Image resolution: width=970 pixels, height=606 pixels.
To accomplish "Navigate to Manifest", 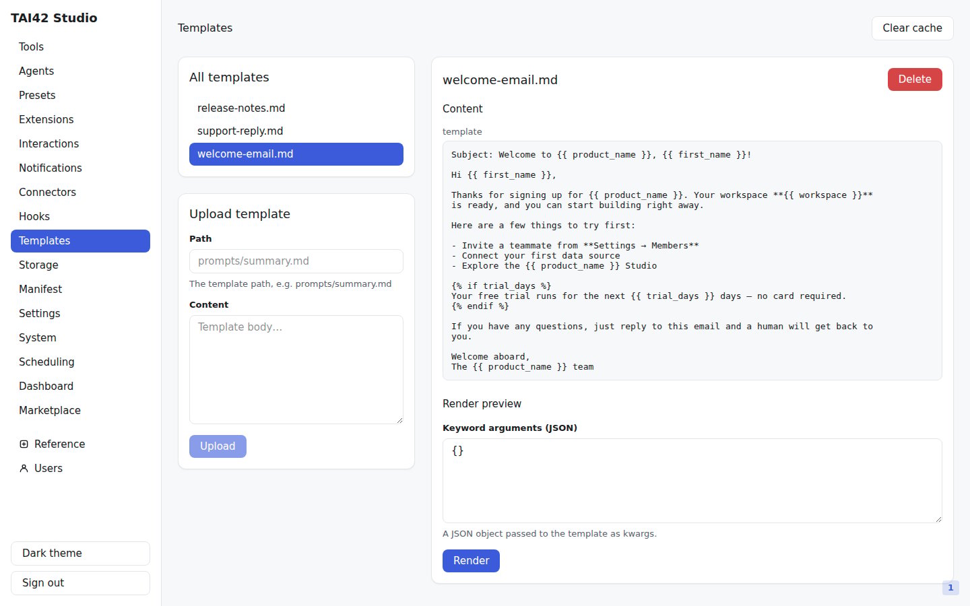I will (x=80, y=290).
